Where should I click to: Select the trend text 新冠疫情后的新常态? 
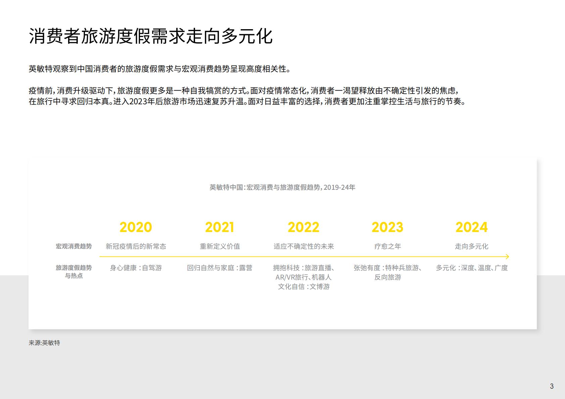pos(135,246)
